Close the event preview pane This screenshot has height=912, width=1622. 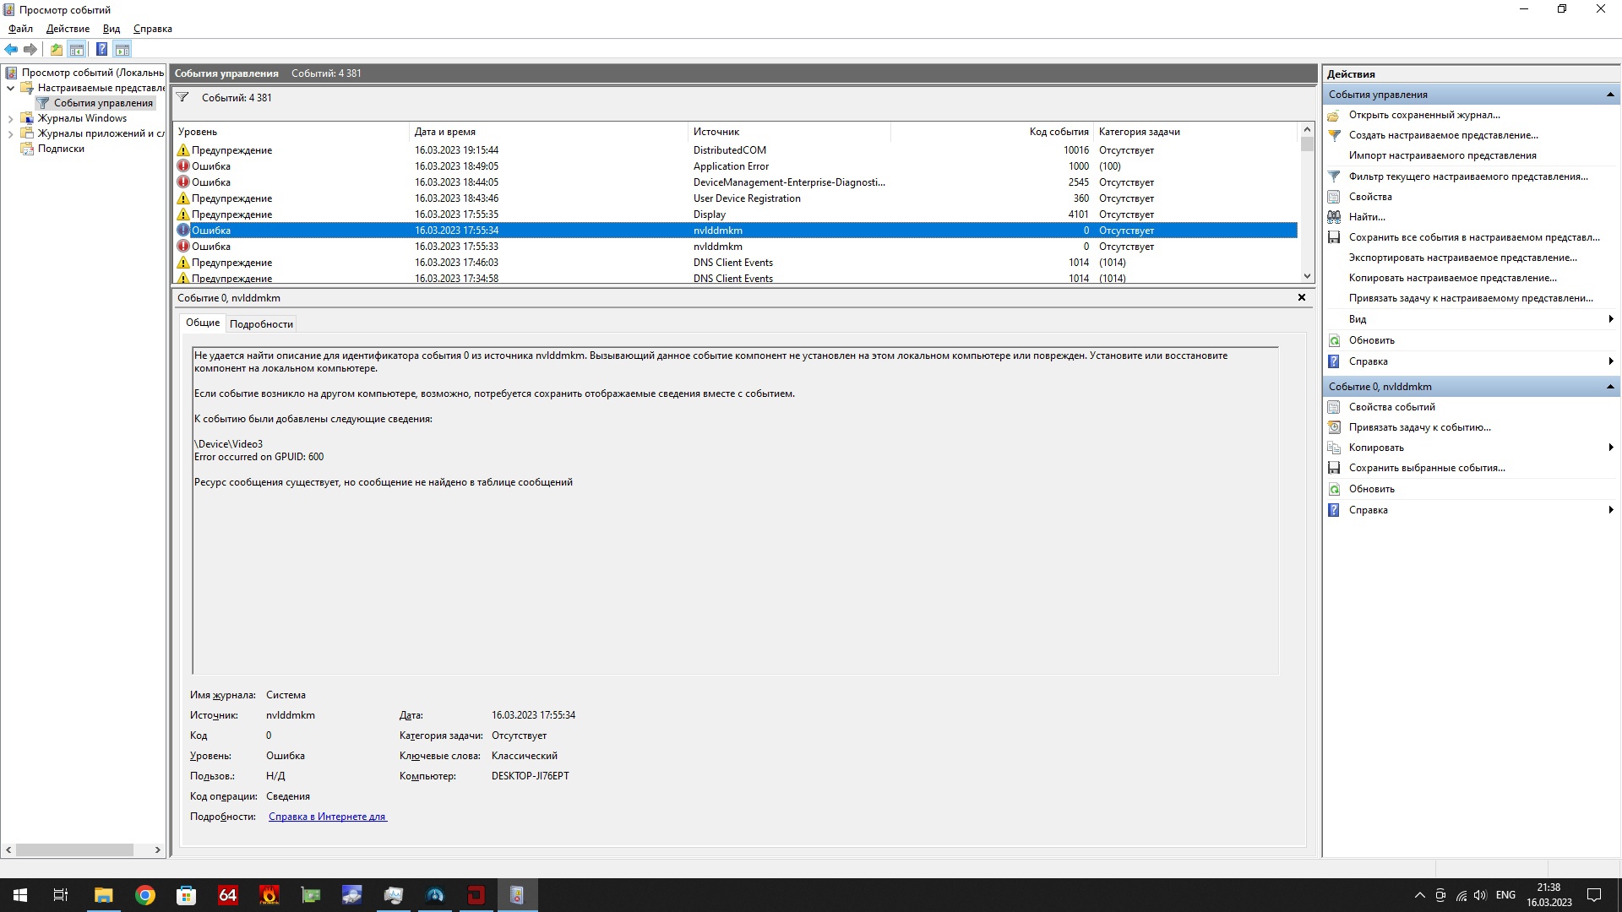point(1301,297)
